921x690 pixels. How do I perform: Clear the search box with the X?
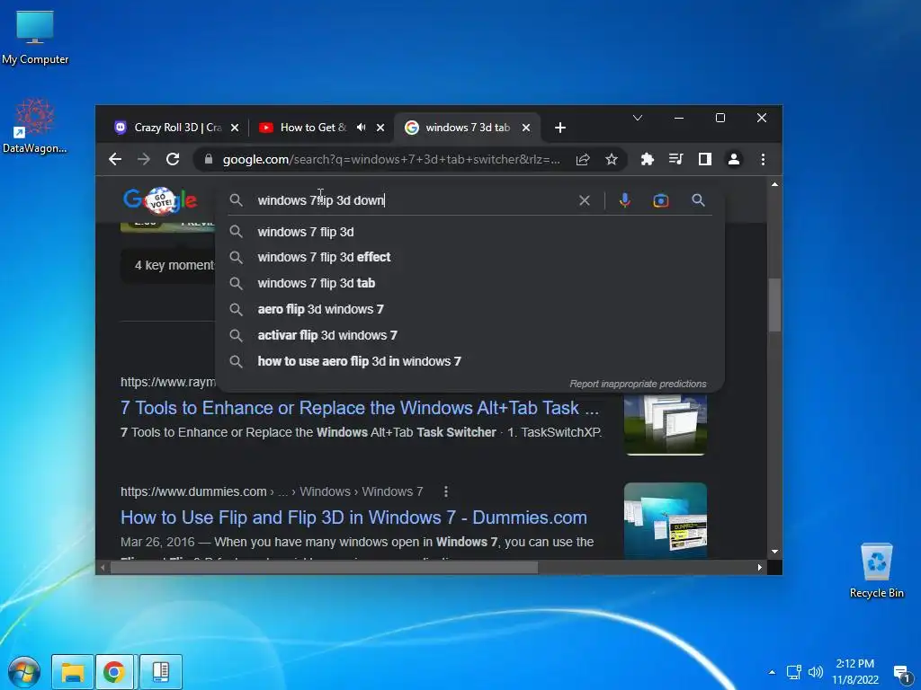pyautogui.click(x=585, y=200)
